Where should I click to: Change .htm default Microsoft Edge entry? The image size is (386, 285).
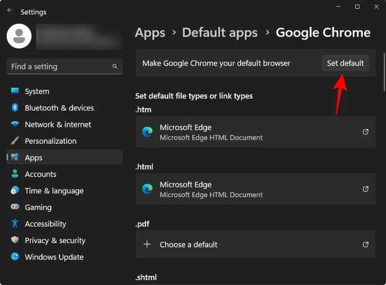[x=255, y=132]
